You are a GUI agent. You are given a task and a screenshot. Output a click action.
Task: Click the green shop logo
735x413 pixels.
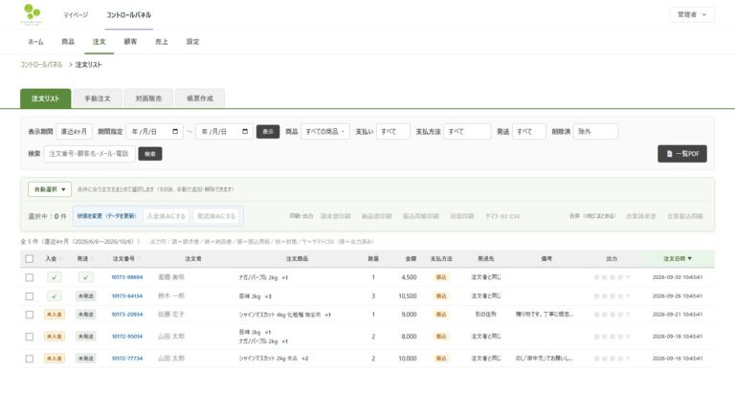pos(32,14)
